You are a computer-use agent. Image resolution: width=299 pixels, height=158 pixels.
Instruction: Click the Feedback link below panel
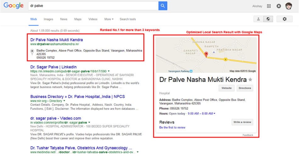click(x=248, y=135)
